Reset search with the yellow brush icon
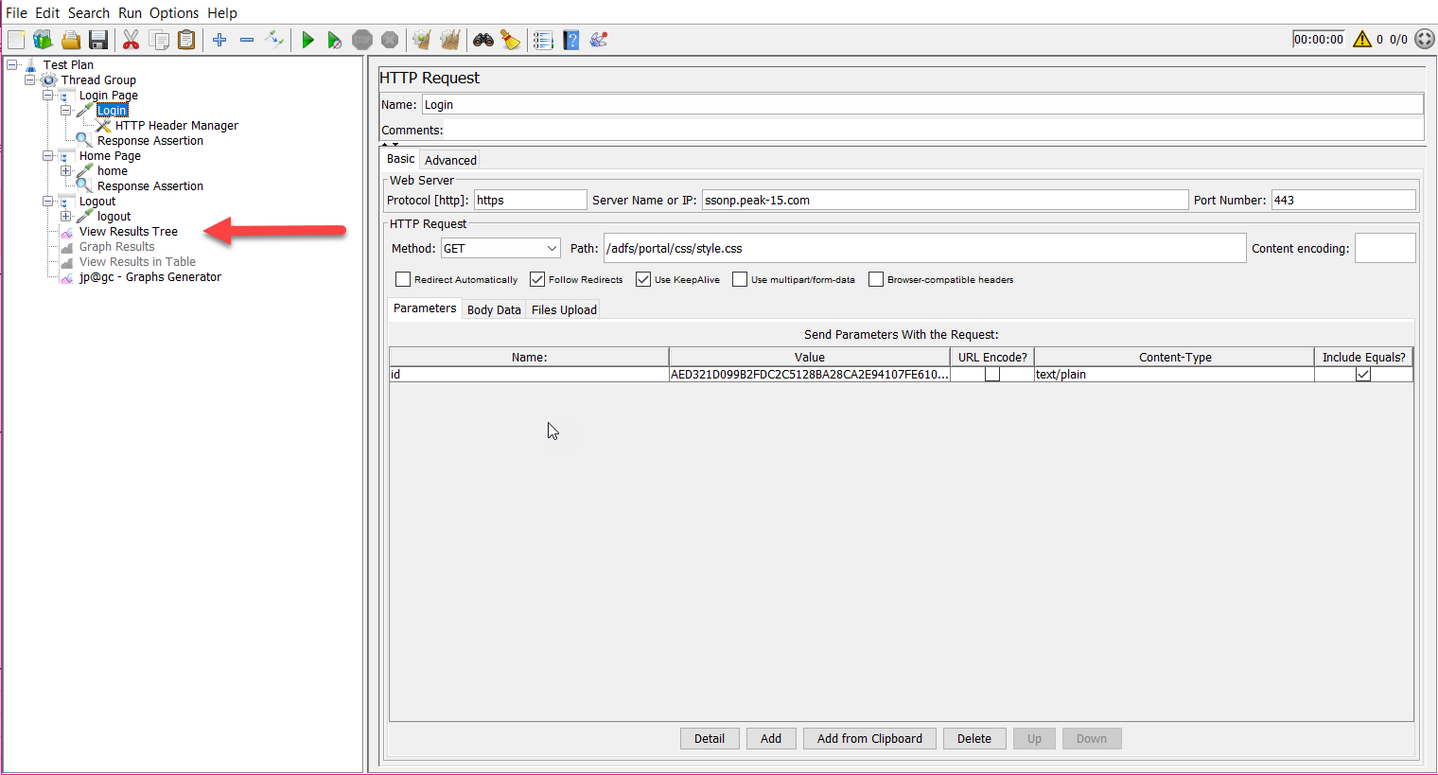 point(511,40)
